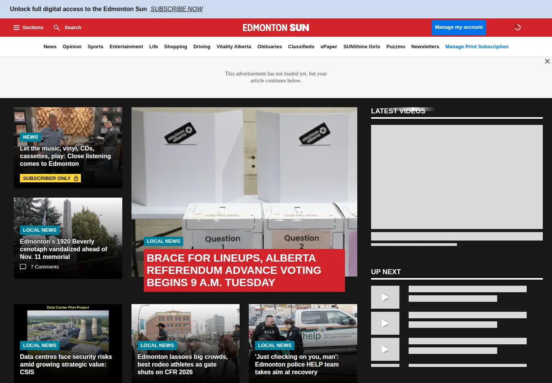Open the News menu item
552x383 pixels.
pos(50,47)
